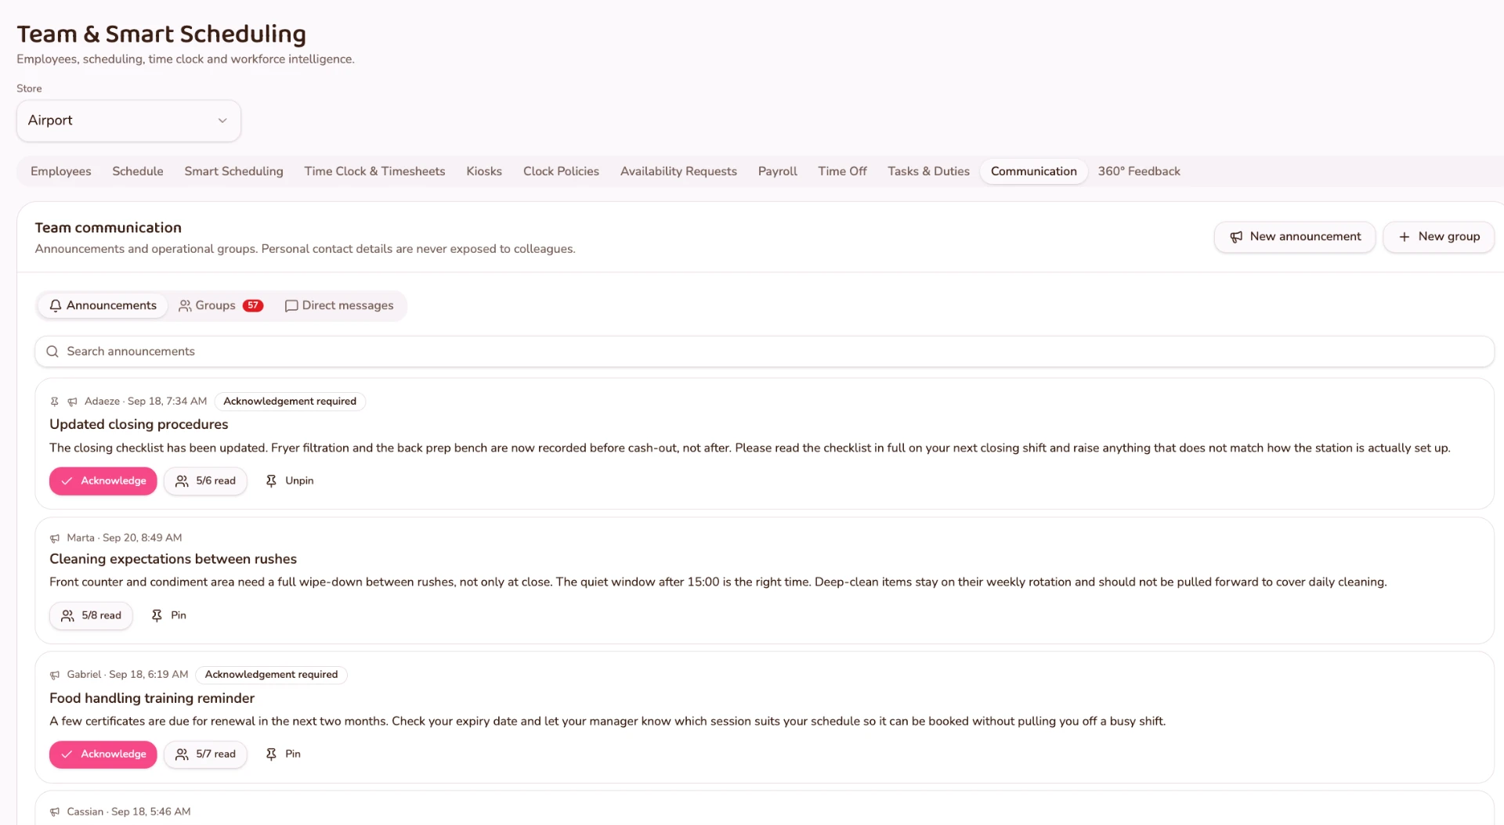This screenshot has height=825, width=1504.
Task: Click the megaphone icon in New announcement button
Action: pos(1236,237)
